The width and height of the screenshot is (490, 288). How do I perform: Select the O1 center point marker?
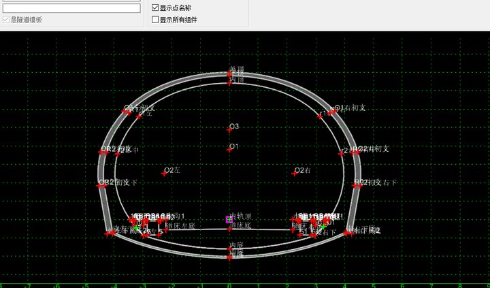(229, 148)
